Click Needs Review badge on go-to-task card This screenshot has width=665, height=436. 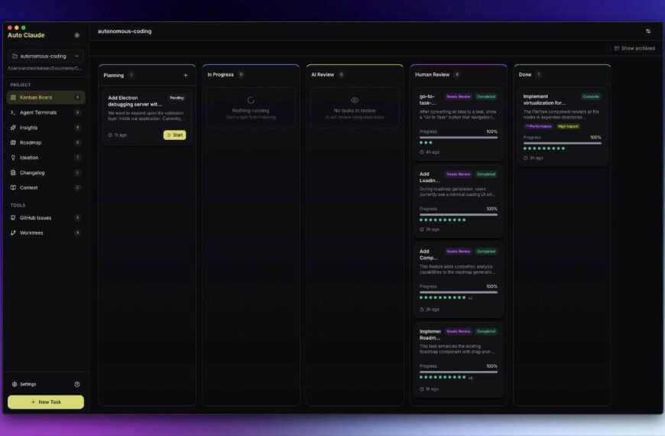click(x=459, y=97)
